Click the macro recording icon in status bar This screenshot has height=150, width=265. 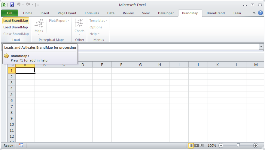tap(21, 146)
